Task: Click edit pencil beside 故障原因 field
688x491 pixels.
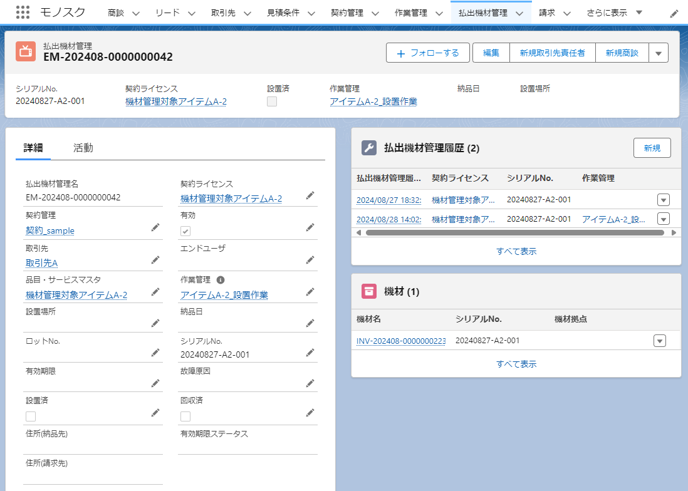Action: (x=310, y=383)
